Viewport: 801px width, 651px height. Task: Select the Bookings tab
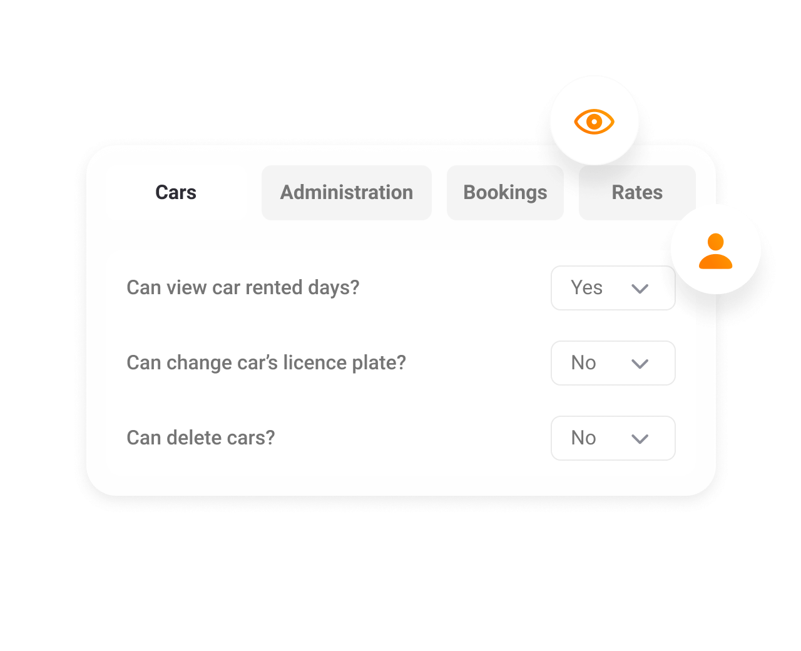pos(505,192)
